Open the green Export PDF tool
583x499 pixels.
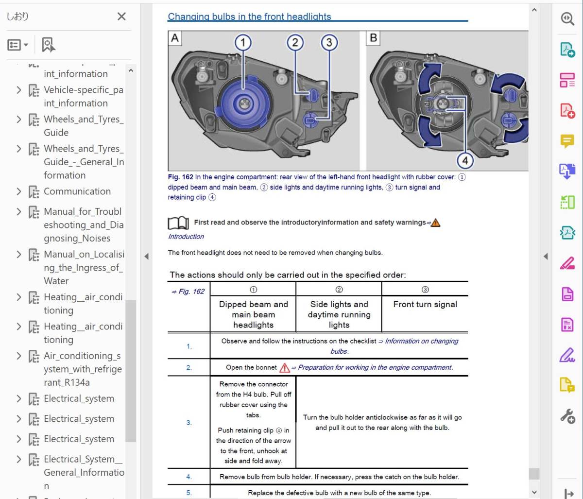(567, 50)
